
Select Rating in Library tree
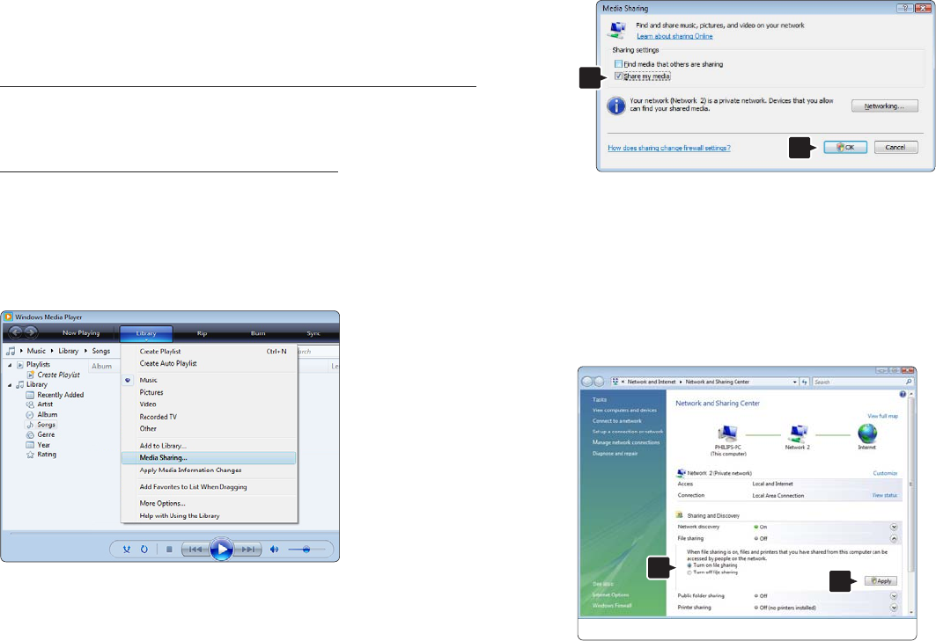tap(47, 455)
